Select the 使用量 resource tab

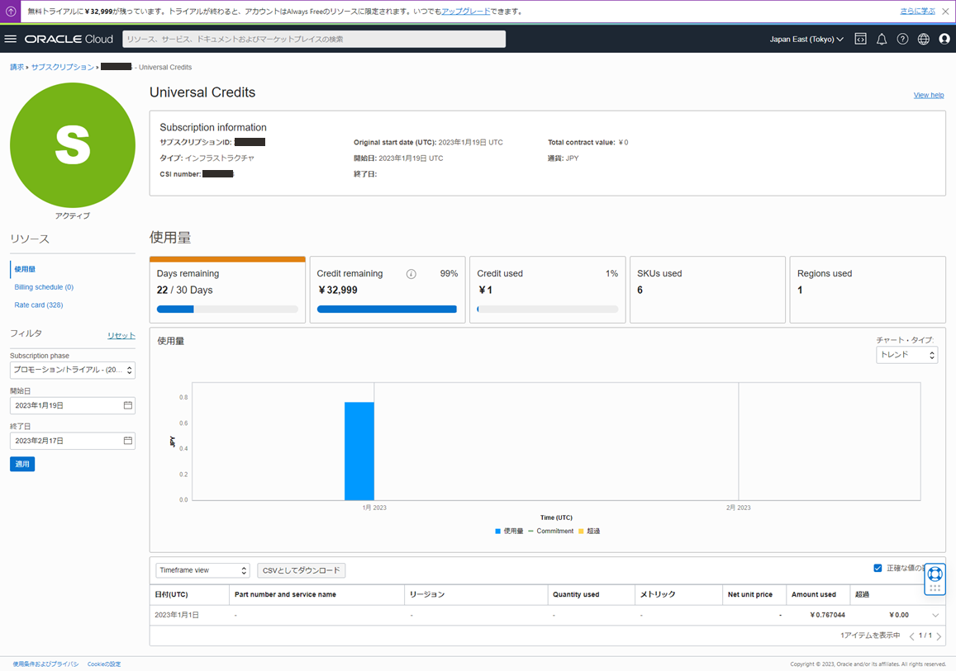coord(25,268)
